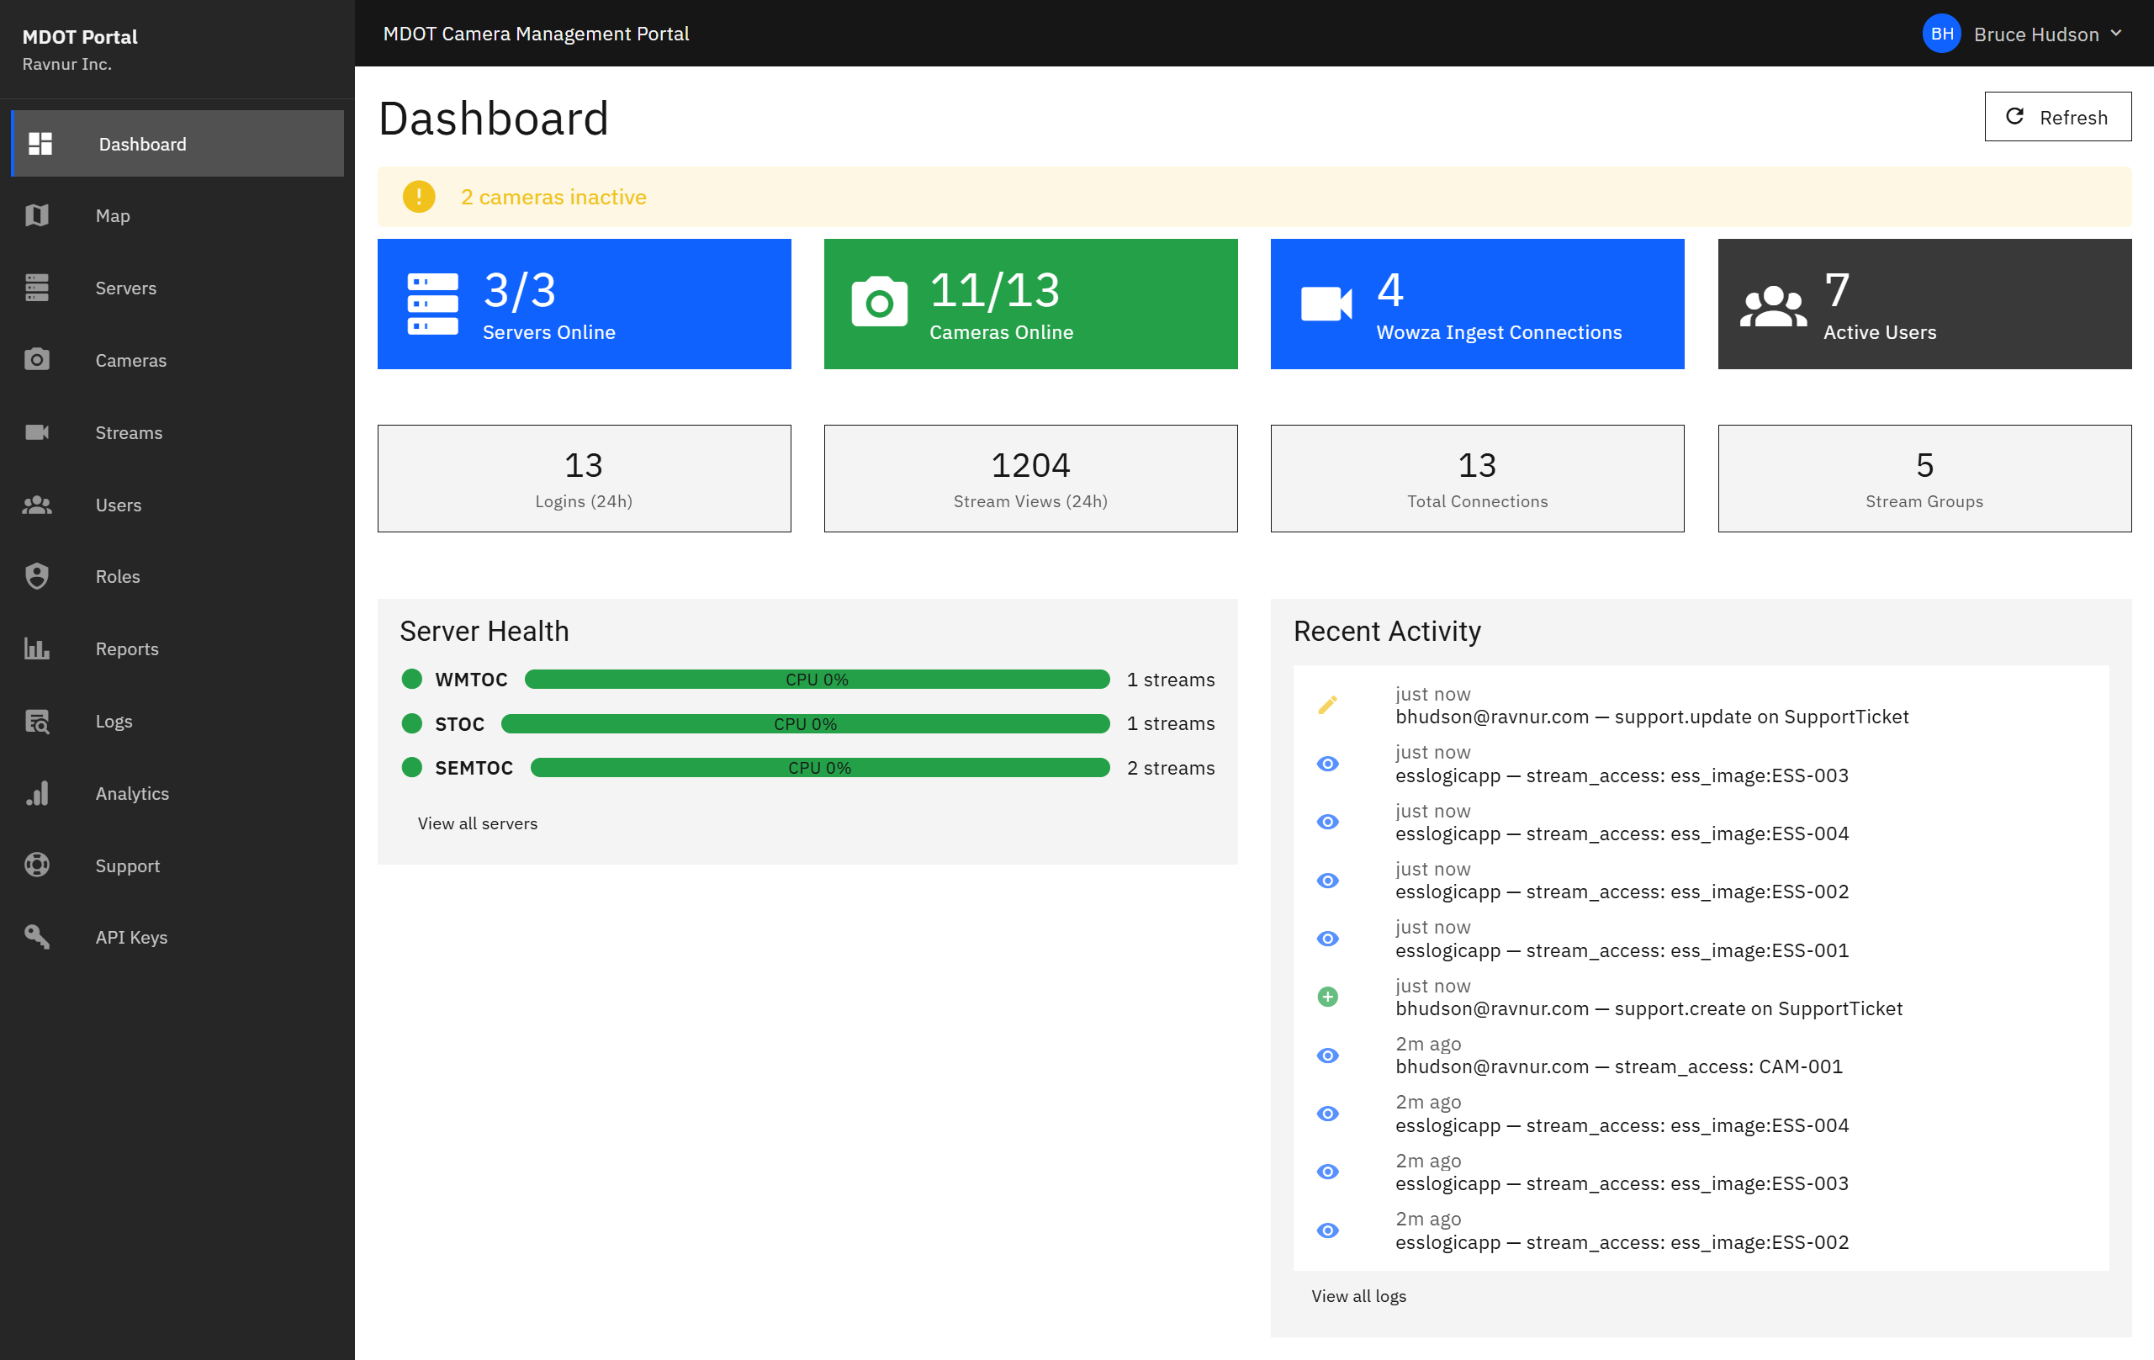Toggle the eye icon on CAM-001 entry

click(1327, 1055)
